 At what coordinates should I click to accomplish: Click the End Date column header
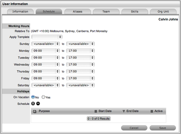coord(132,111)
